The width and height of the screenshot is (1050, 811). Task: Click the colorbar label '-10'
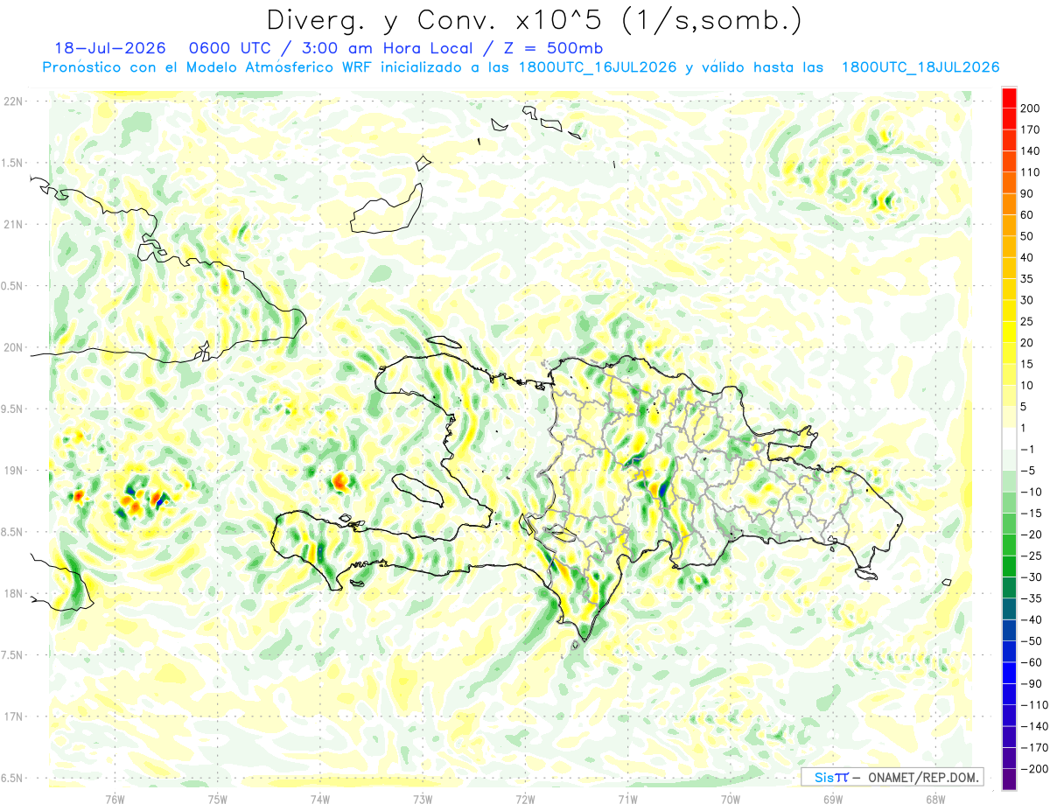click(1033, 492)
